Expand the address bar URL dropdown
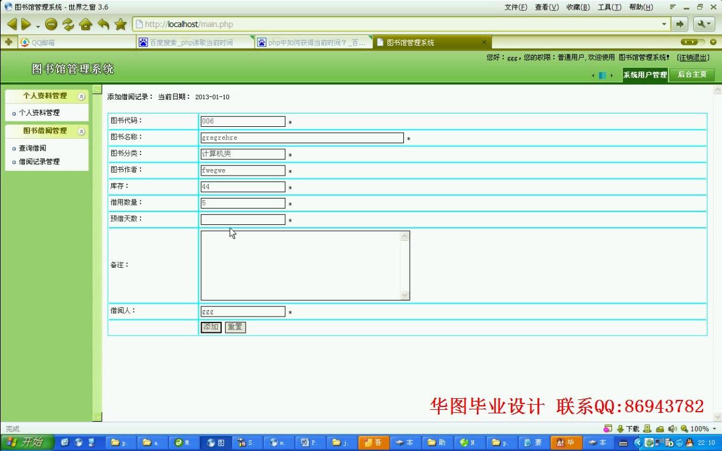 point(664,23)
